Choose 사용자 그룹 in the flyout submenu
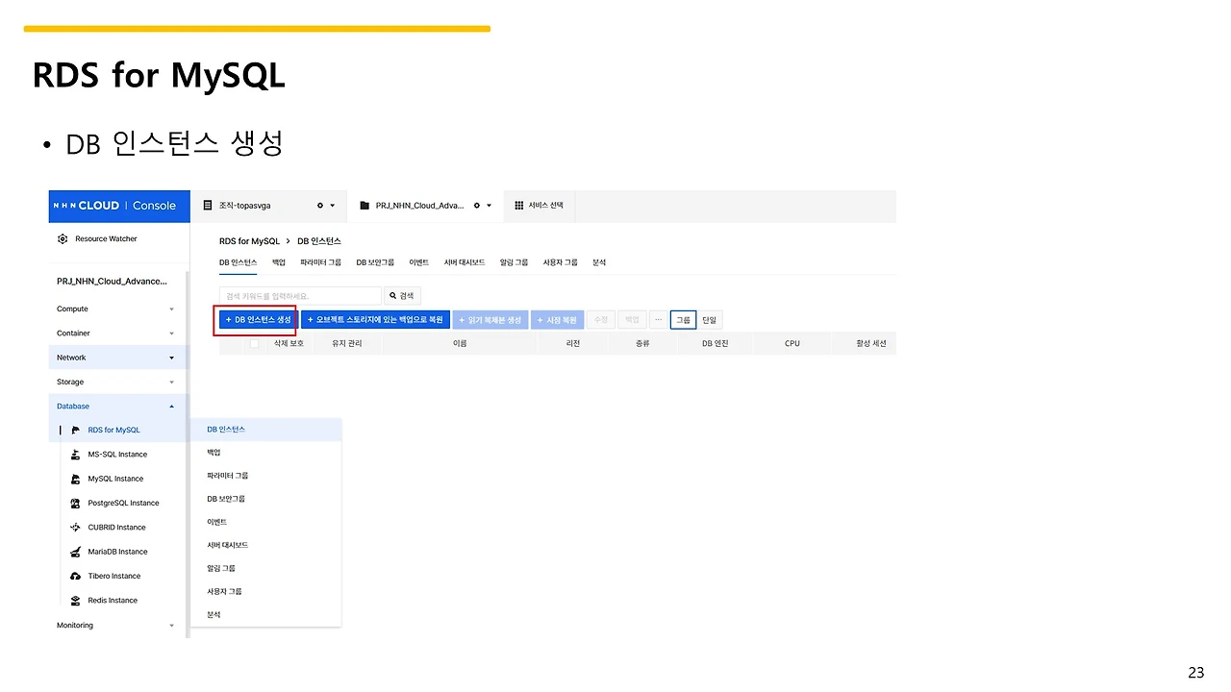The height and width of the screenshot is (692, 1231). tap(266, 591)
